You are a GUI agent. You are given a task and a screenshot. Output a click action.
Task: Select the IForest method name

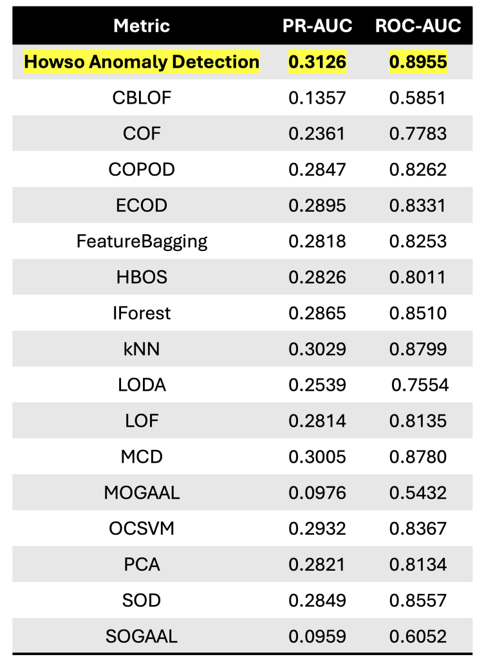142,313
